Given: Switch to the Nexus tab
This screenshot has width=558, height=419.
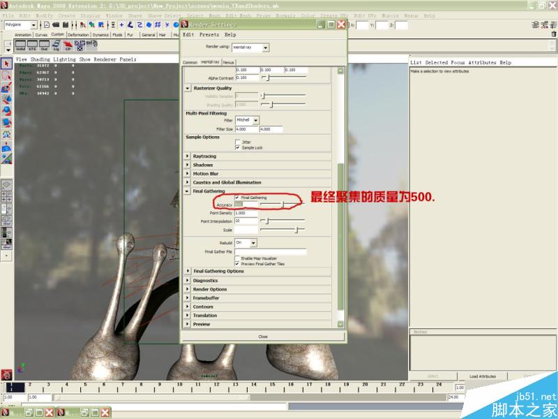Looking at the screenshot, I should (x=229, y=62).
